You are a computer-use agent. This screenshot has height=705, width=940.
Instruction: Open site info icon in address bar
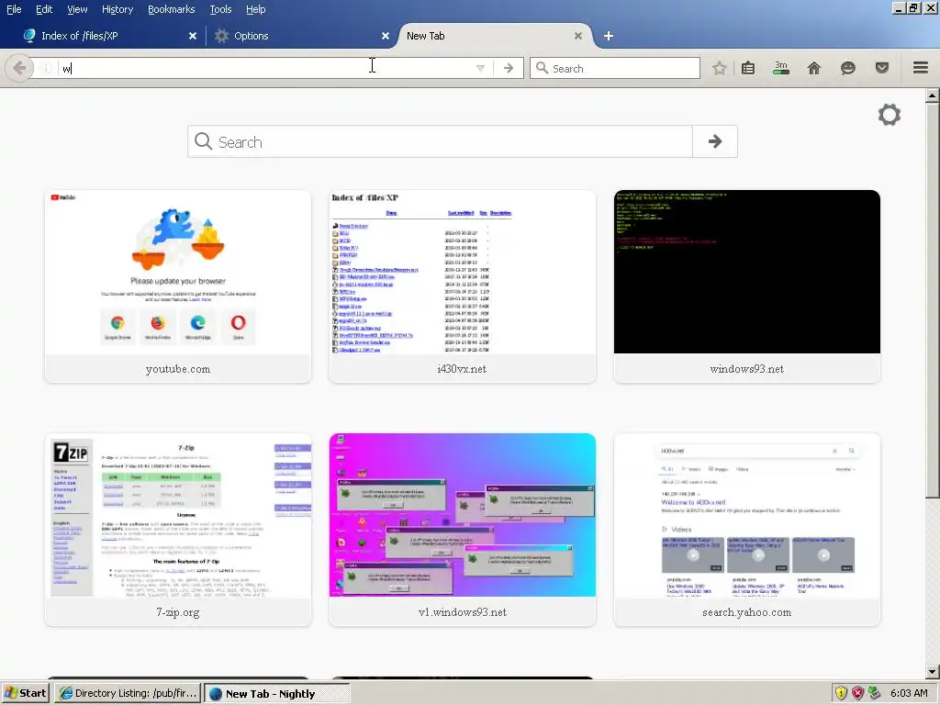pos(46,68)
